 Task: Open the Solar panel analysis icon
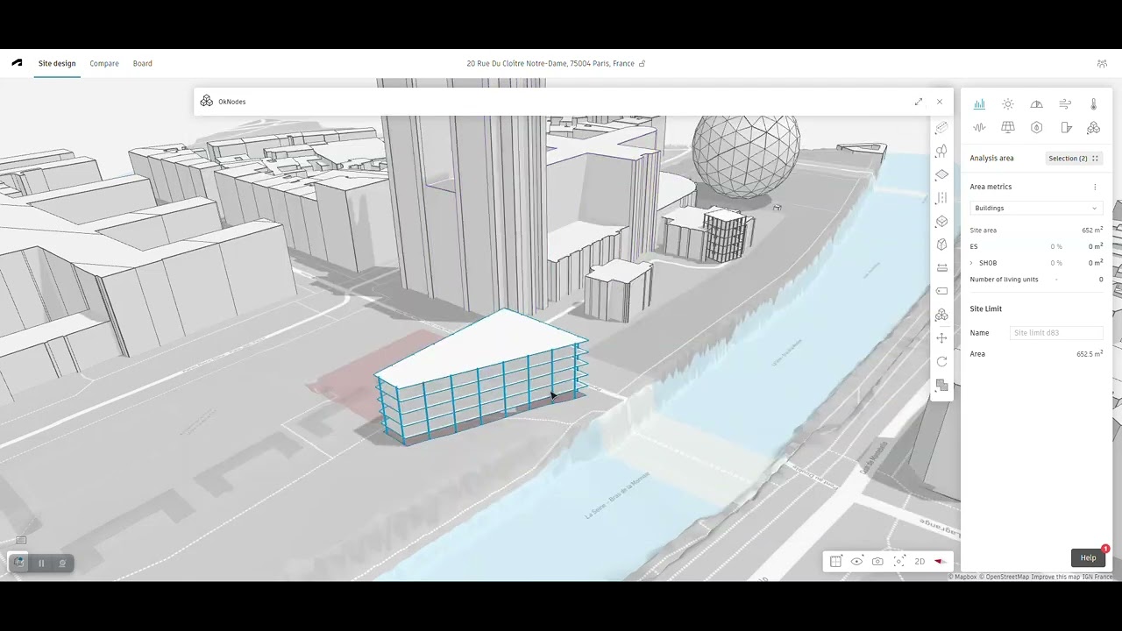(x=1008, y=128)
